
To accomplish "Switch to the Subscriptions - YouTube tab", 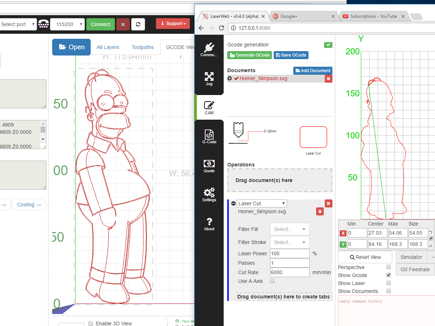I will 373,16.
